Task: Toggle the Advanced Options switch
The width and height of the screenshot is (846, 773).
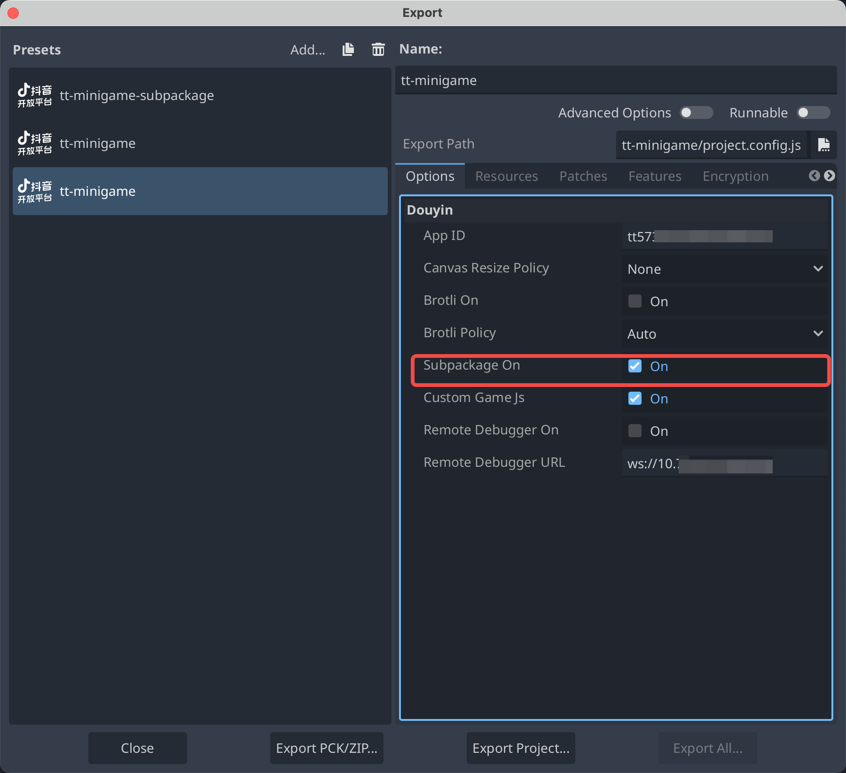Action: pyautogui.click(x=696, y=113)
